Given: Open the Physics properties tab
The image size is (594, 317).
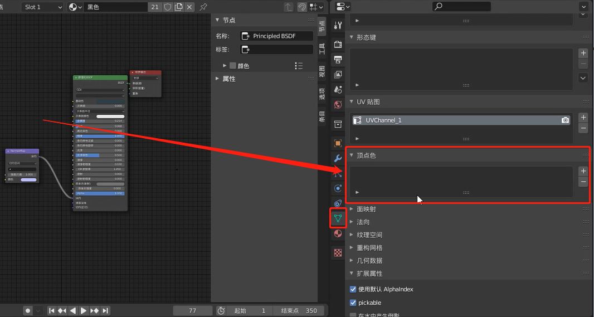Looking at the screenshot, I should click(338, 188).
